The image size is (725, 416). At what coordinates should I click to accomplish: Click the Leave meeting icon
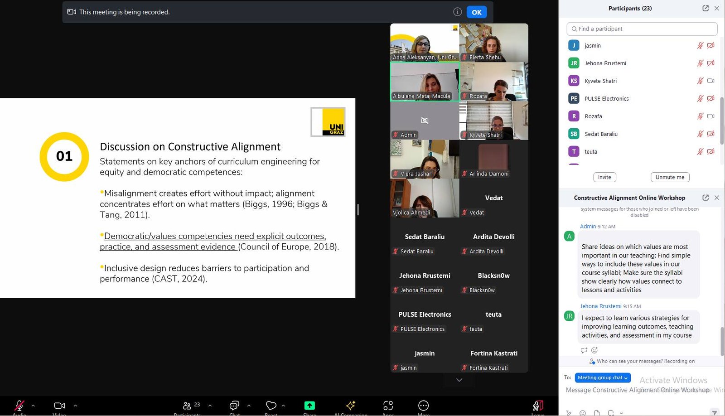click(537, 406)
